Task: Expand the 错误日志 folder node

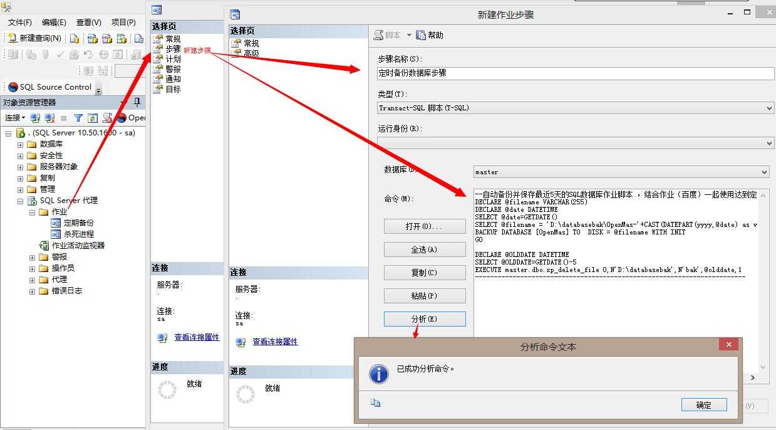Action: [32, 291]
